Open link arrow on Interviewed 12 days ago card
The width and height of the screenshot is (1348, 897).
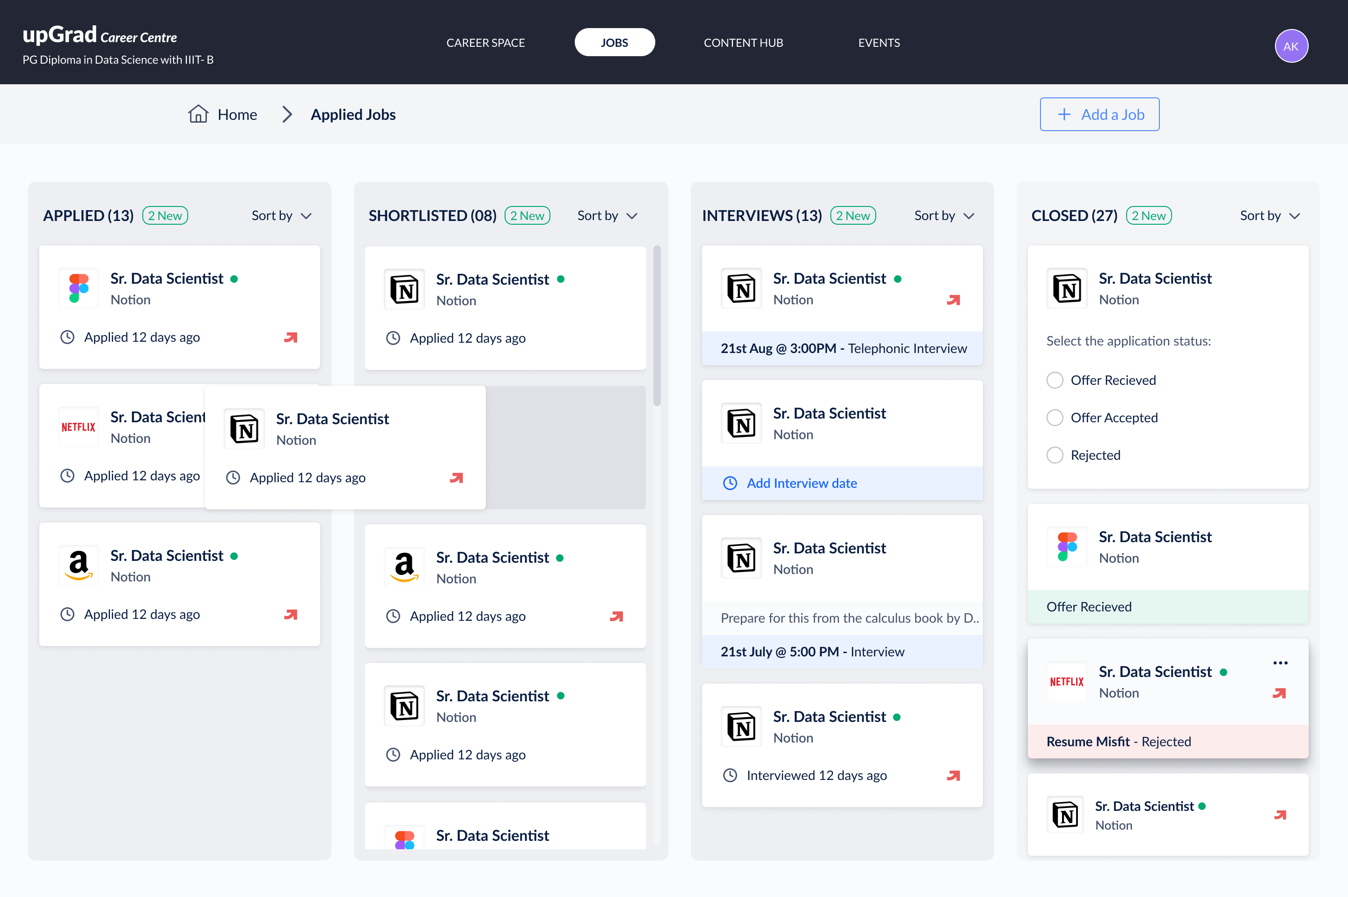(953, 775)
